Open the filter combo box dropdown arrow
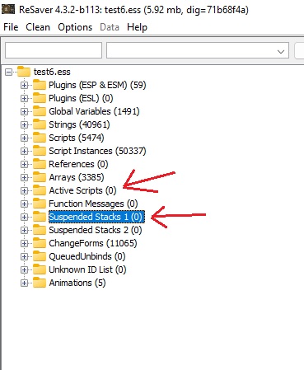 point(281,52)
